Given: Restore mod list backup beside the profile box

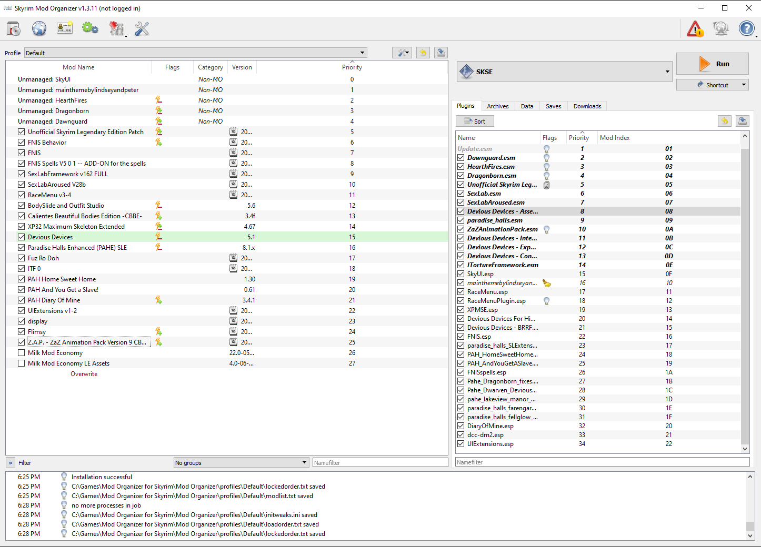Looking at the screenshot, I should (x=423, y=53).
